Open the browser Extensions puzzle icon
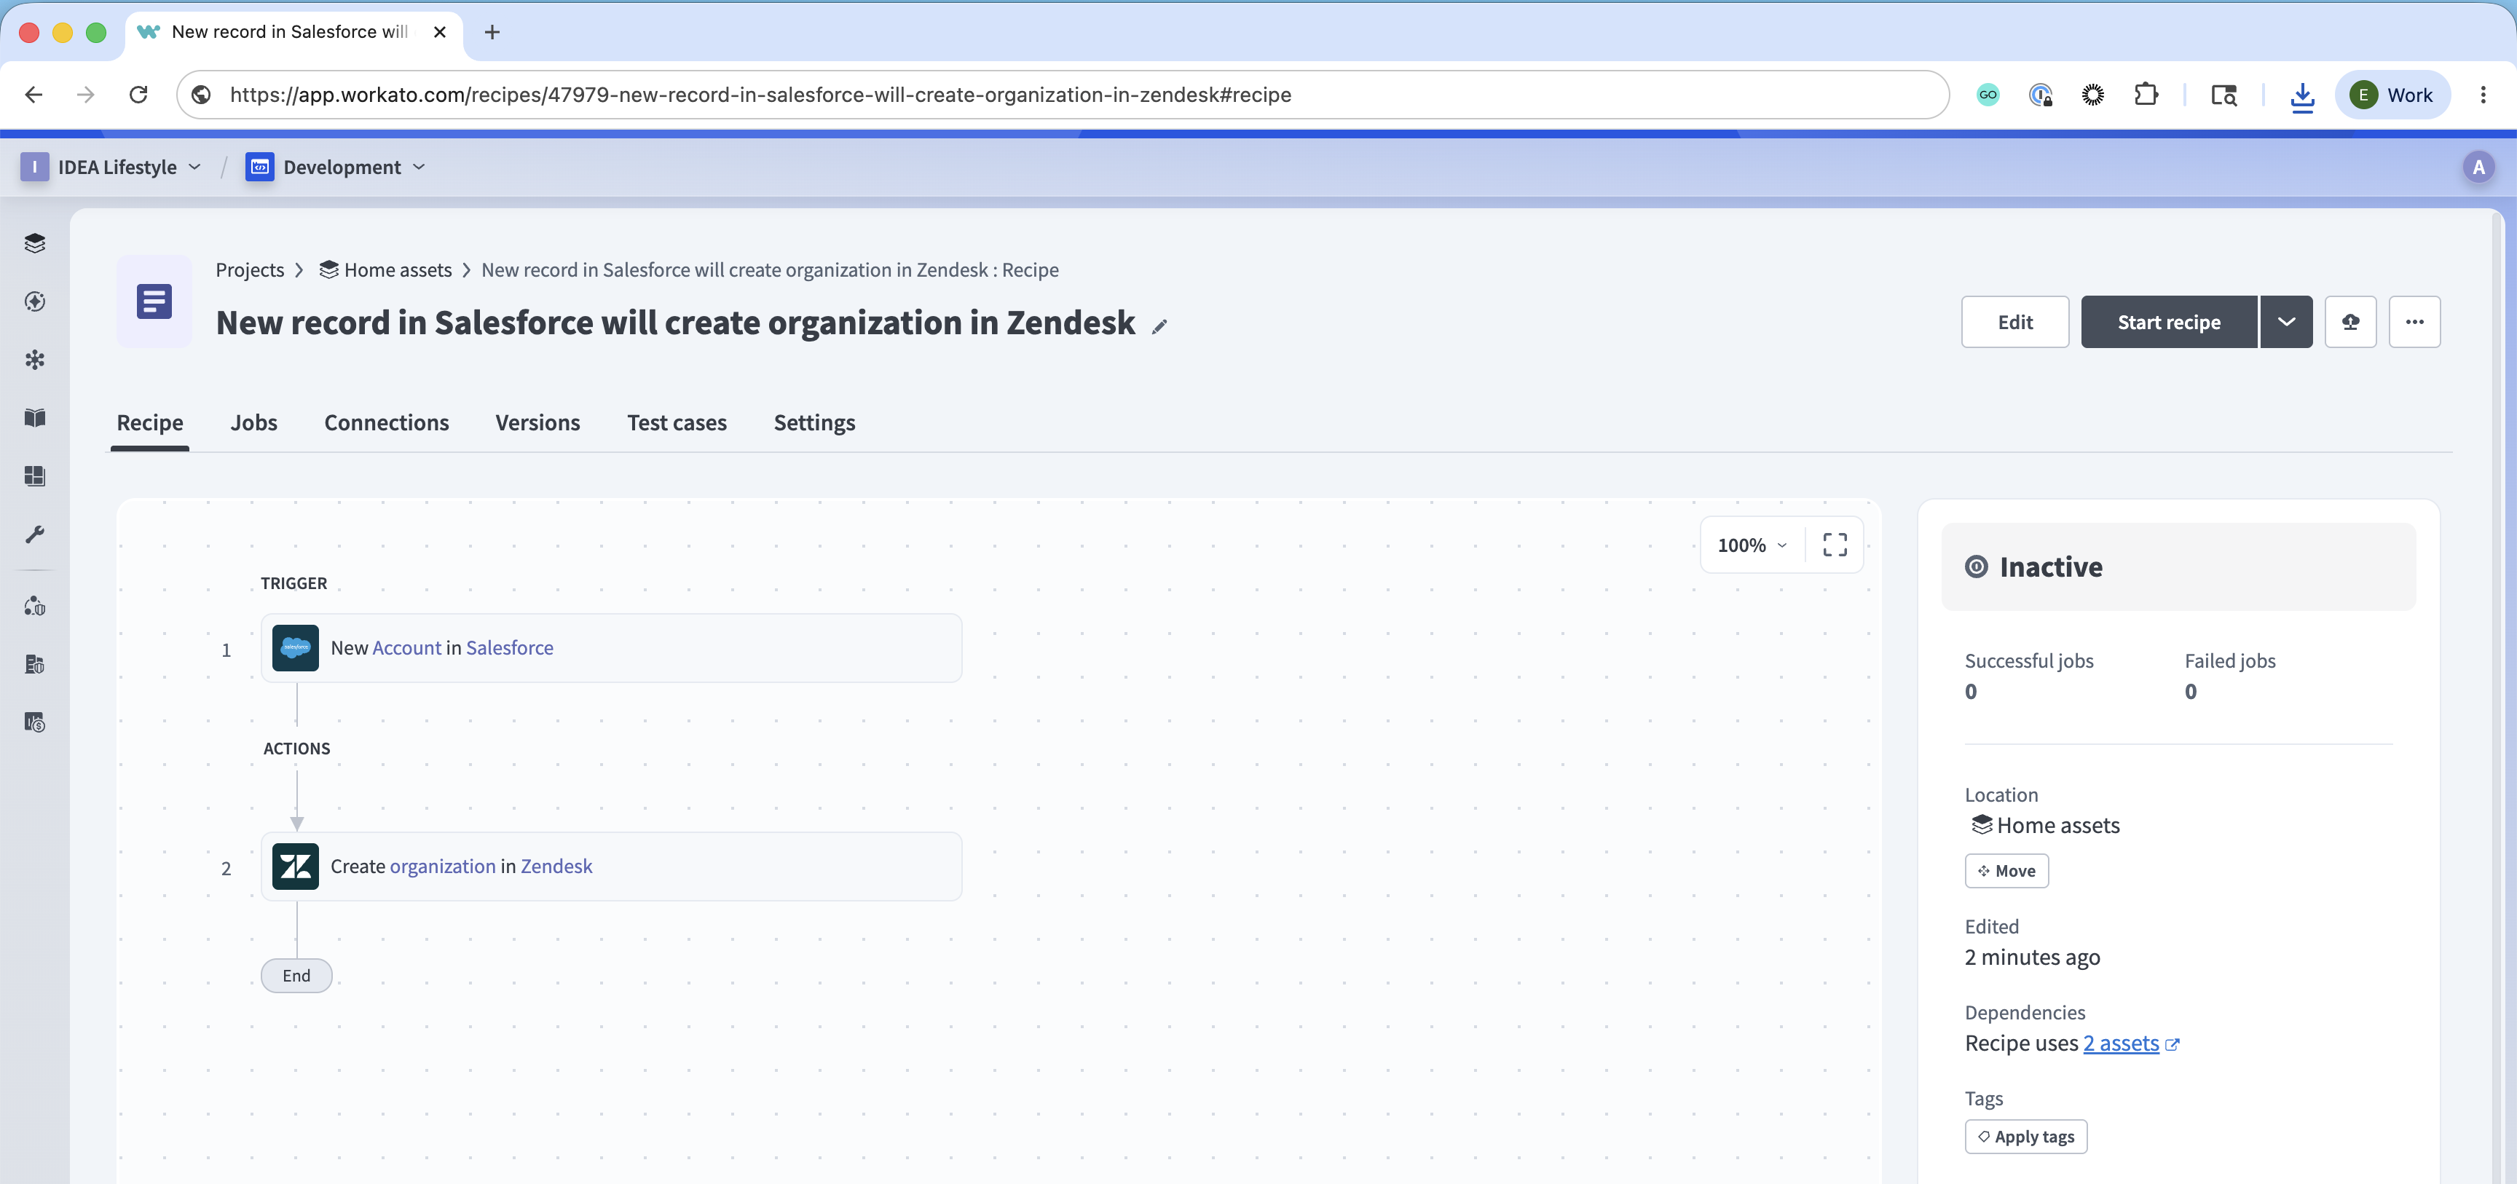The width and height of the screenshot is (2517, 1184). coord(2146,95)
